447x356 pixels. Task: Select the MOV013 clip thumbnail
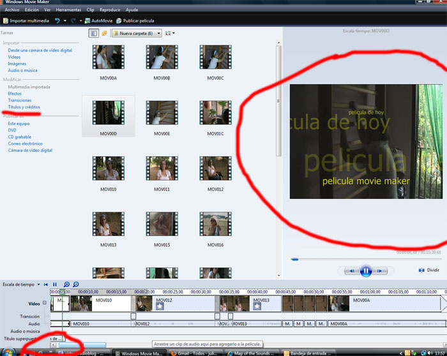click(x=109, y=224)
